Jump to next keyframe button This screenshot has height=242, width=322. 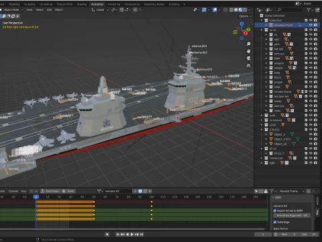[x=137, y=235]
